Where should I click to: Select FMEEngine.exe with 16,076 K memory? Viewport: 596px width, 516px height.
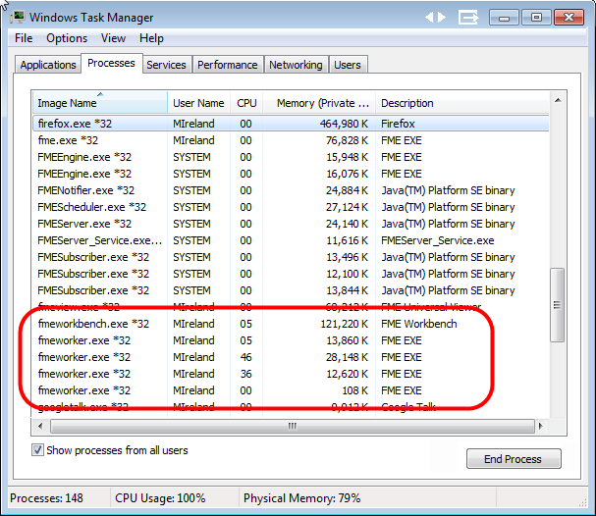pos(291,174)
